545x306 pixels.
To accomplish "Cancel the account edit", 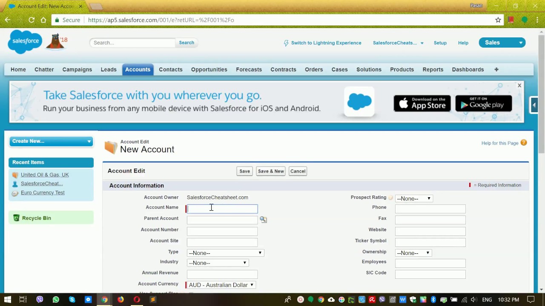I will pyautogui.click(x=298, y=171).
